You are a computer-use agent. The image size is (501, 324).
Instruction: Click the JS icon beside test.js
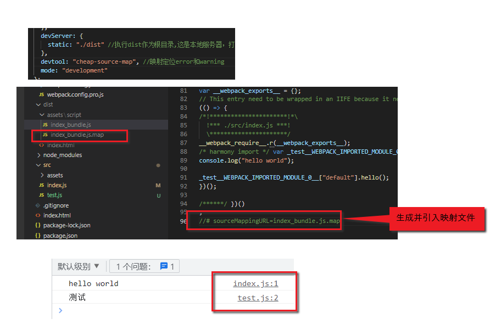42,195
